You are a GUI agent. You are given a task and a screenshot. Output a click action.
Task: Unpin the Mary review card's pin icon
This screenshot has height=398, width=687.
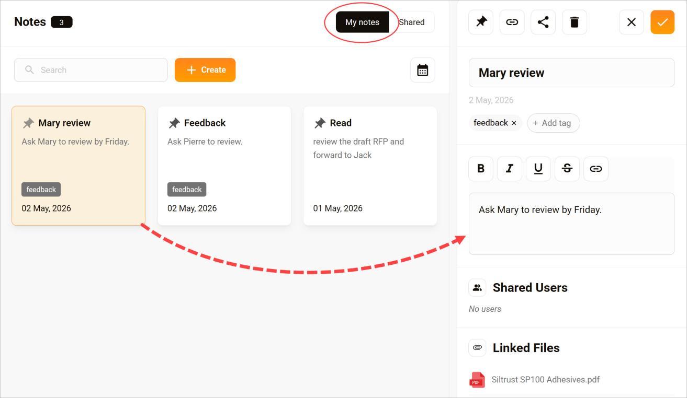coord(28,123)
